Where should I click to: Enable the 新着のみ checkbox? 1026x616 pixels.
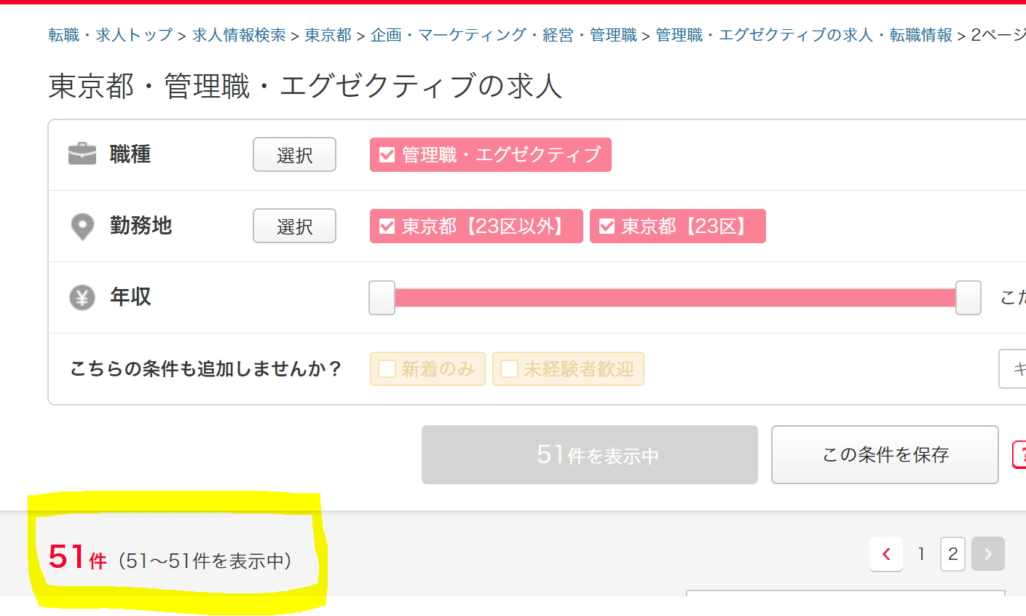[427, 369]
